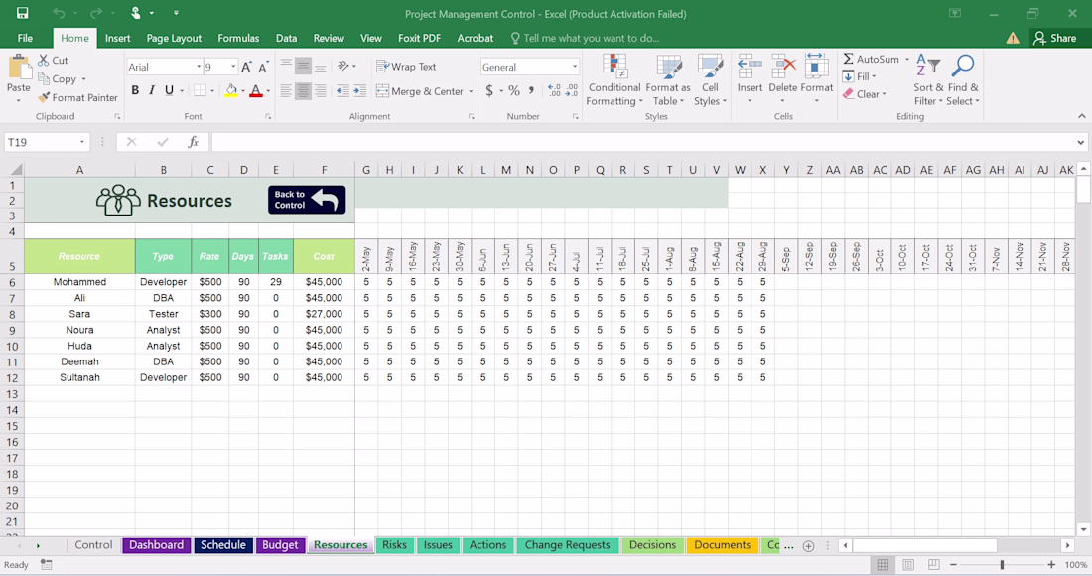The height and width of the screenshot is (576, 1092).
Task: Save the workbook using the floppy disk icon
Action: tap(22, 13)
